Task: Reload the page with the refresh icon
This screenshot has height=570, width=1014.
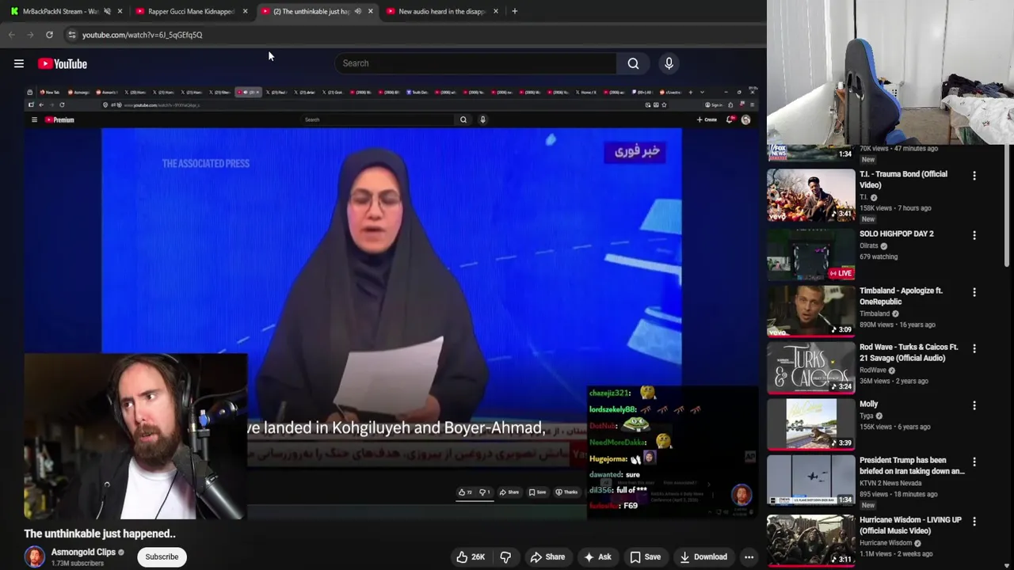Action: (49, 35)
